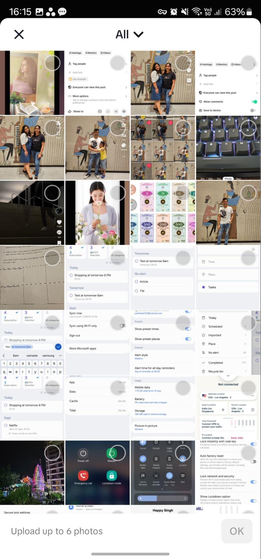The width and height of the screenshot is (261, 559).
Task: Tap the Upload up to 6 photos text
Action: [57, 531]
